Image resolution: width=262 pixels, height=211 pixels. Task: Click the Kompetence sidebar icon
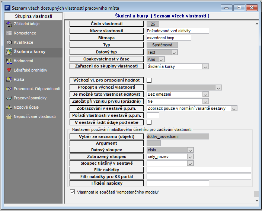(9, 33)
